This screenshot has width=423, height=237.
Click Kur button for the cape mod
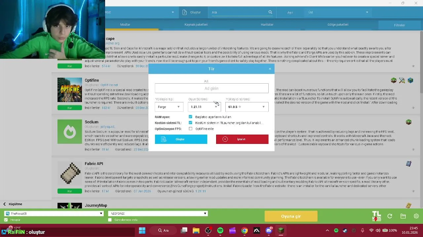tap(70, 66)
